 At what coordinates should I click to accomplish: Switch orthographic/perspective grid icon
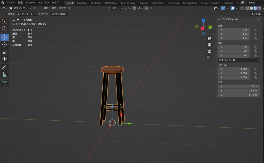click(x=209, y=58)
